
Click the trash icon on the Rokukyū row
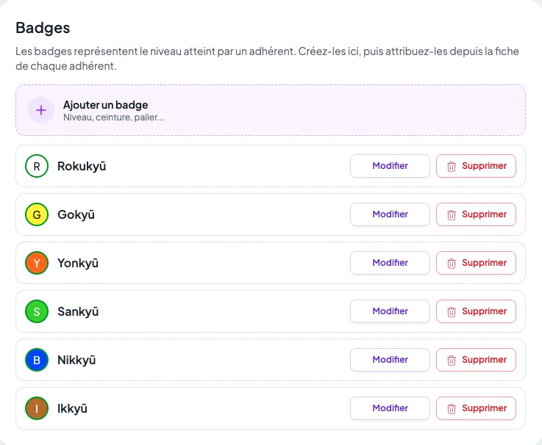click(x=452, y=167)
